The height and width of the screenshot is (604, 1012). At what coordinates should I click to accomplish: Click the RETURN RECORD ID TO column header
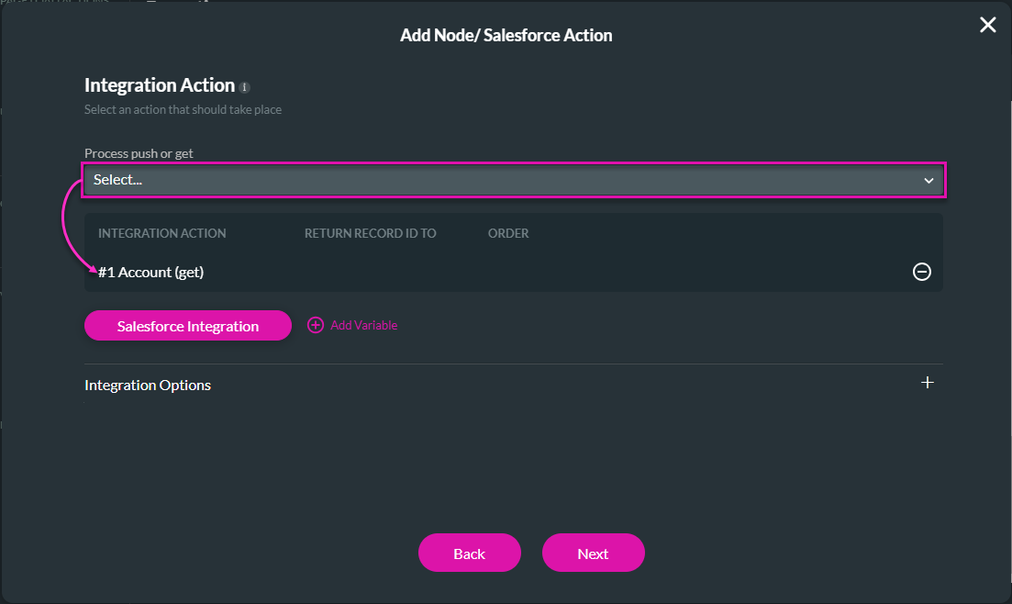pyautogui.click(x=371, y=233)
